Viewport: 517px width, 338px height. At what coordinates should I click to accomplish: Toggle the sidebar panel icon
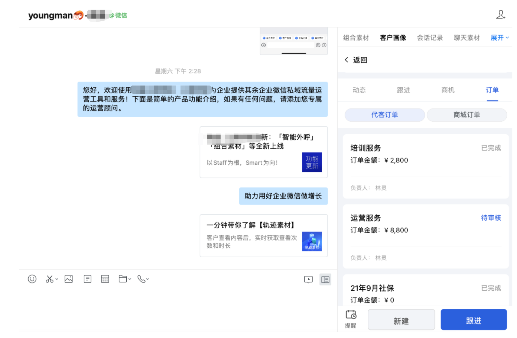click(325, 280)
